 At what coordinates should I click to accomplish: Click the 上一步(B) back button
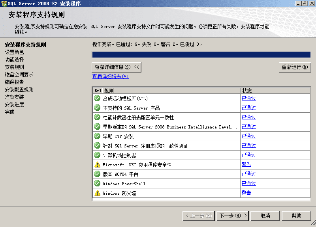(x=199, y=216)
